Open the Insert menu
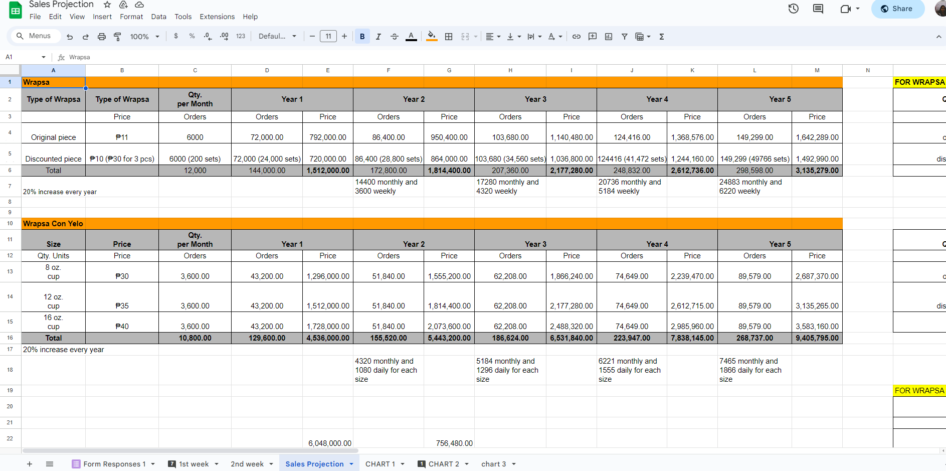 pyautogui.click(x=102, y=17)
